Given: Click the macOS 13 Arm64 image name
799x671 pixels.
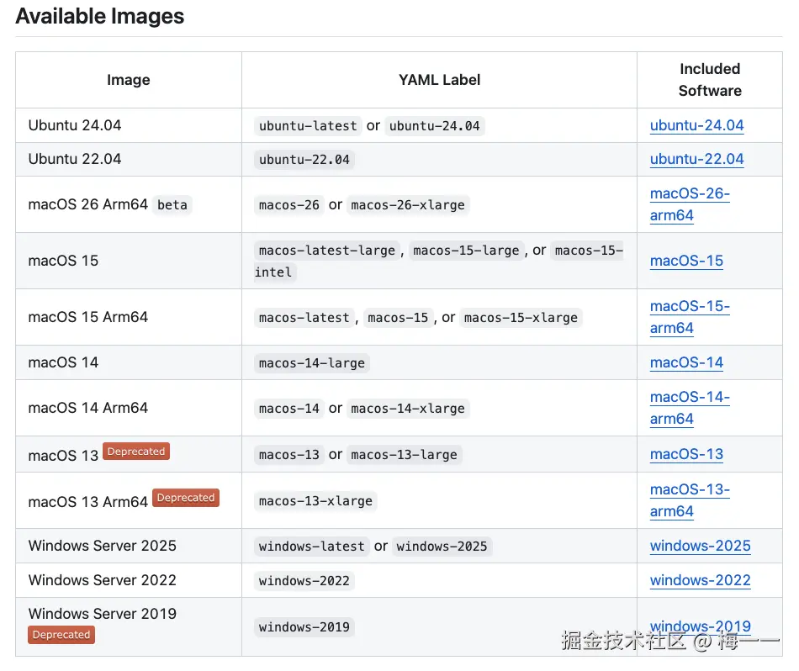Looking at the screenshot, I should pyautogui.click(x=88, y=502).
